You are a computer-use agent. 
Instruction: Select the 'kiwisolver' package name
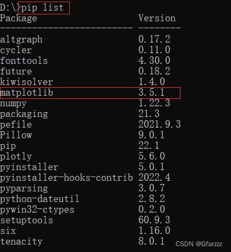pos(27,82)
